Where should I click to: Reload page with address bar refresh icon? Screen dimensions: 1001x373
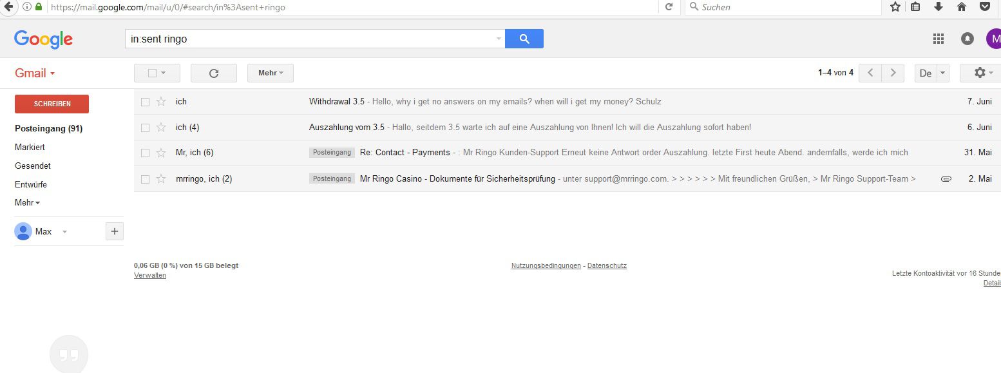669,7
